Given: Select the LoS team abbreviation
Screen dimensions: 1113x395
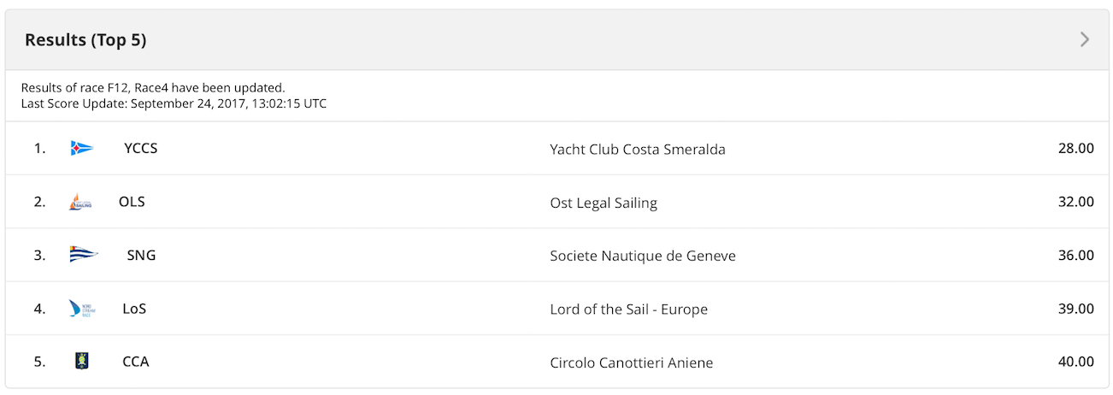Looking at the screenshot, I should (134, 309).
